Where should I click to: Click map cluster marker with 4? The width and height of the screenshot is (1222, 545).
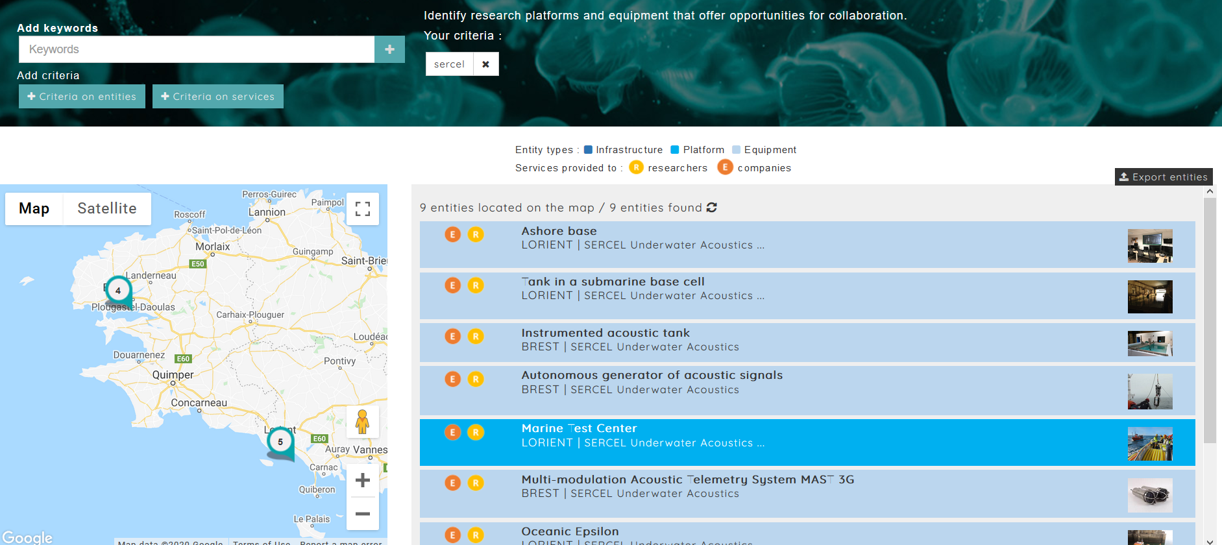119,291
